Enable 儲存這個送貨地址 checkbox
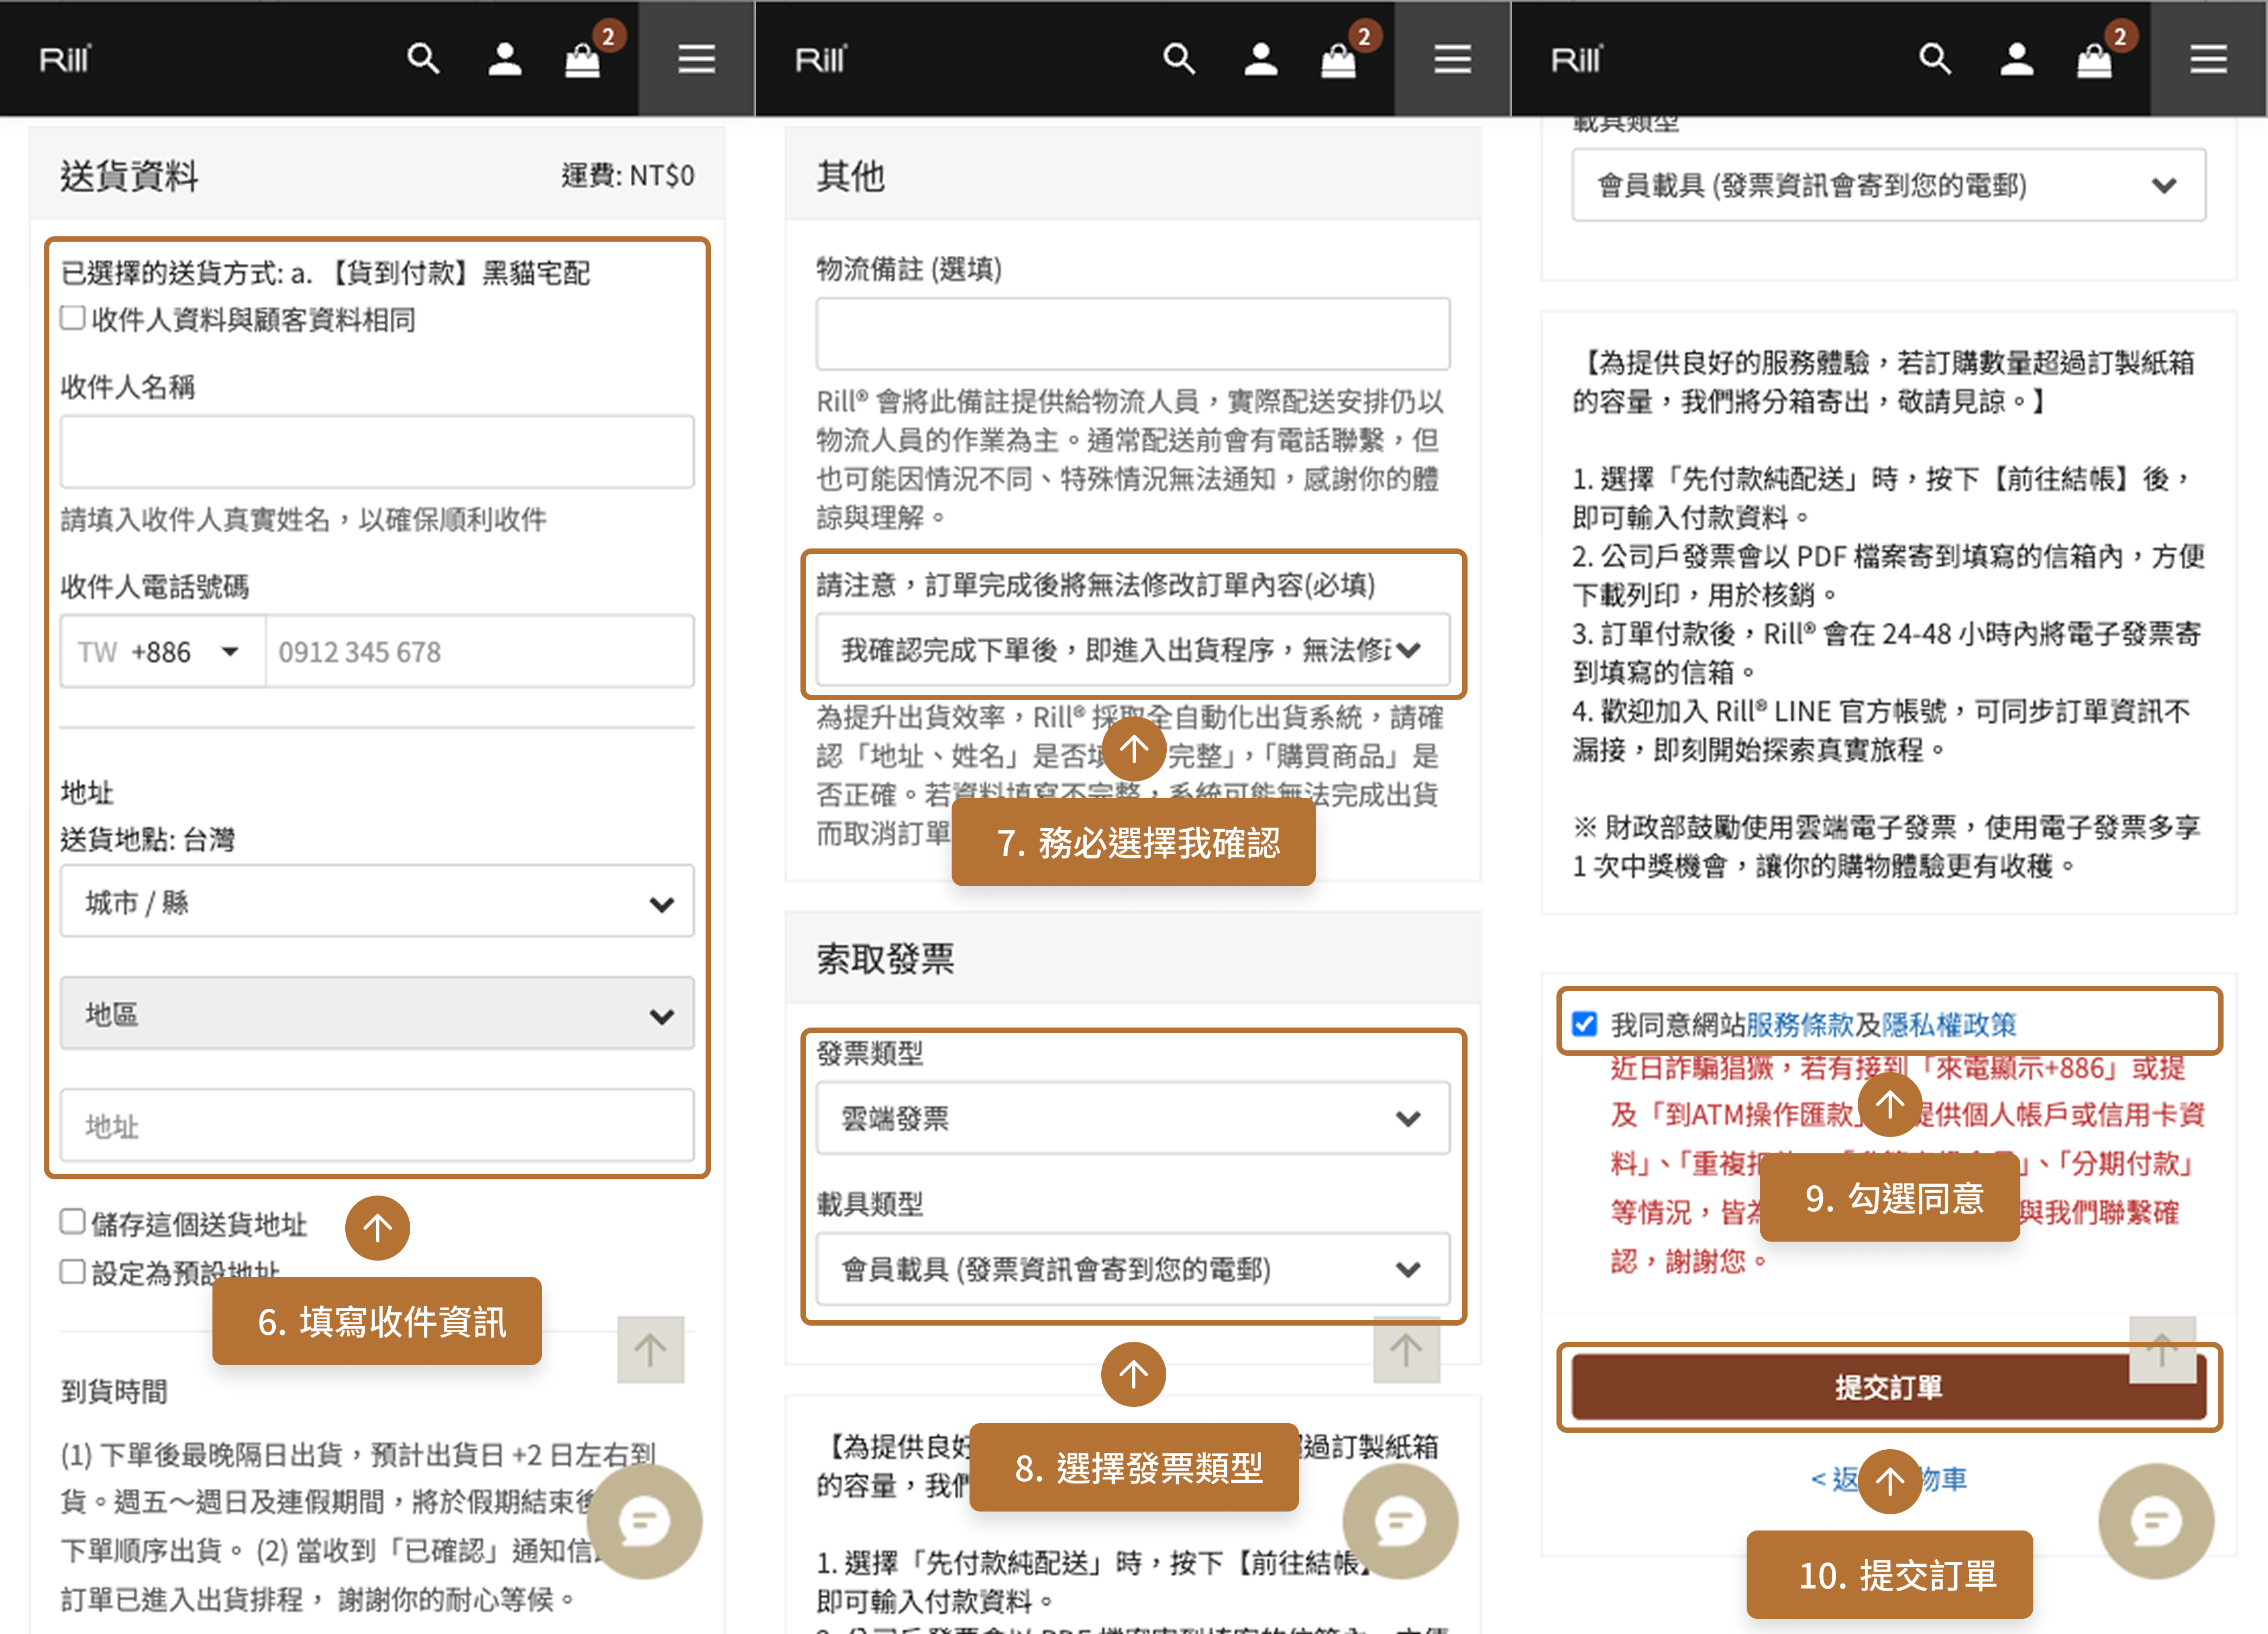The width and height of the screenshot is (2268, 1634). tap(72, 1220)
